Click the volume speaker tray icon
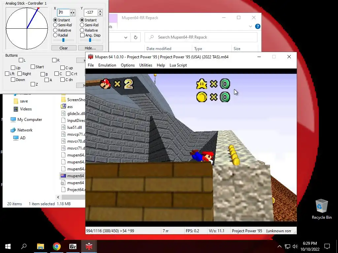Screen dimensions: 338x253 (x=295, y=246)
